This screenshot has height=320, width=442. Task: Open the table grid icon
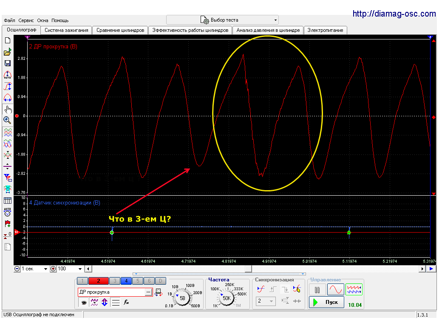point(8,200)
